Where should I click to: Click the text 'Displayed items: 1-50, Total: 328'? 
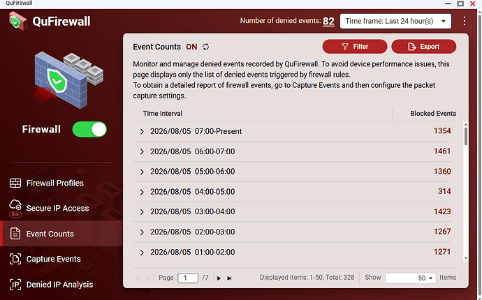point(307,278)
